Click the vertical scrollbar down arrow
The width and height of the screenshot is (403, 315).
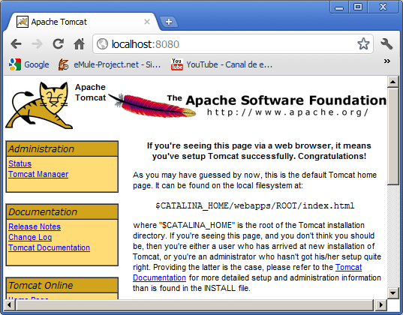click(393, 292)
